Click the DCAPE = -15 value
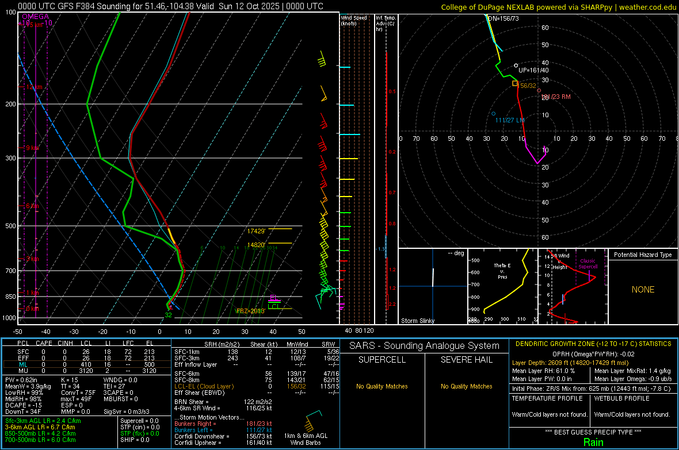 (x=24, y=405)
